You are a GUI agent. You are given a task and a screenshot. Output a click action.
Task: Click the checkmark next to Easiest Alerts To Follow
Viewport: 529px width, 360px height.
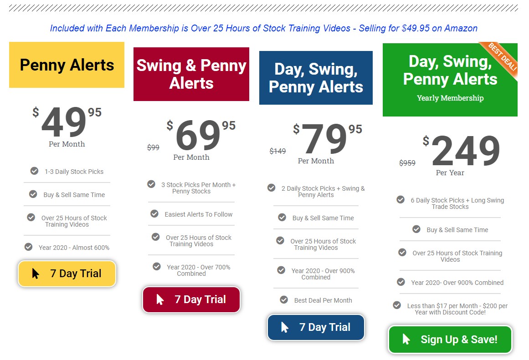154,214
